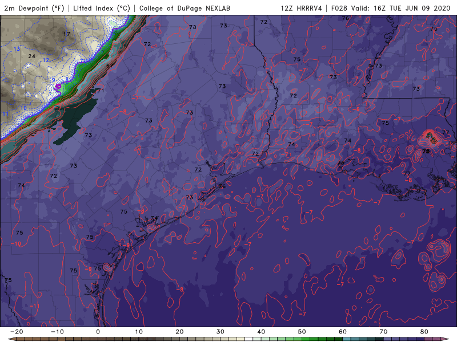Image resolution: width=457 pixels, height=342 pixels.
Task: Click the "67" dewpoint value near the dryline
Action: (x=110, y=66)
